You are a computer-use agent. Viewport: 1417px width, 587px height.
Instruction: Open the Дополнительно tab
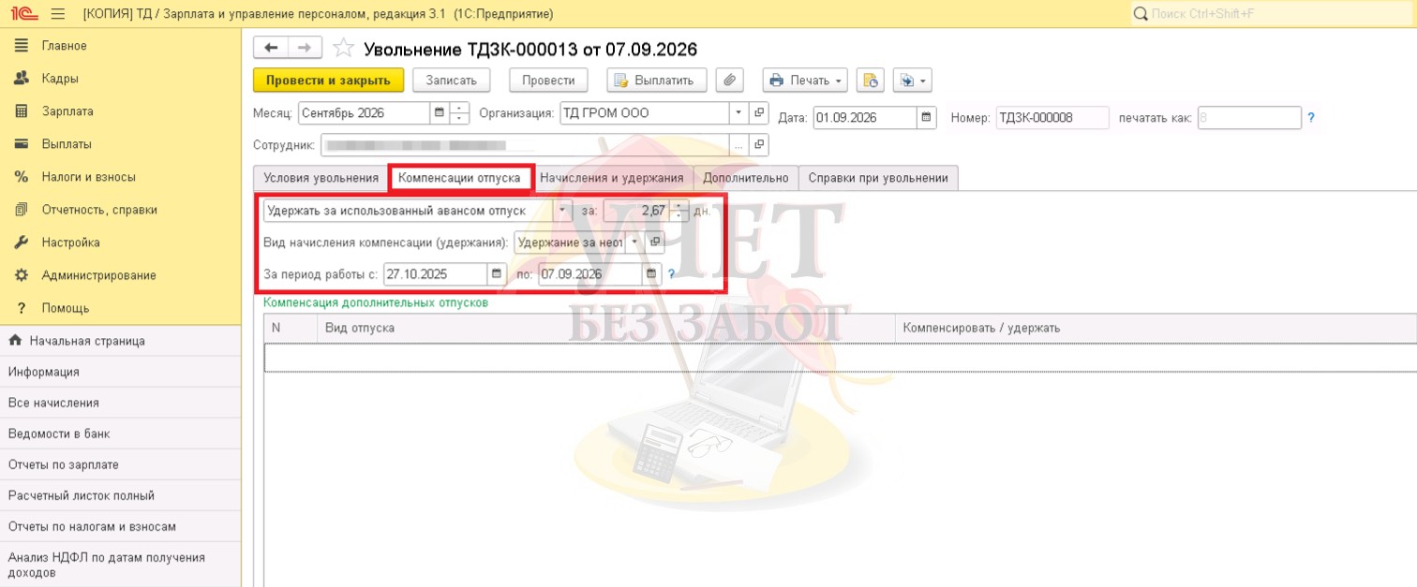pos(746,178)
